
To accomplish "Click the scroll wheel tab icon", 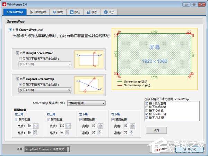I will pyautogui.click(x=55, y=12).
